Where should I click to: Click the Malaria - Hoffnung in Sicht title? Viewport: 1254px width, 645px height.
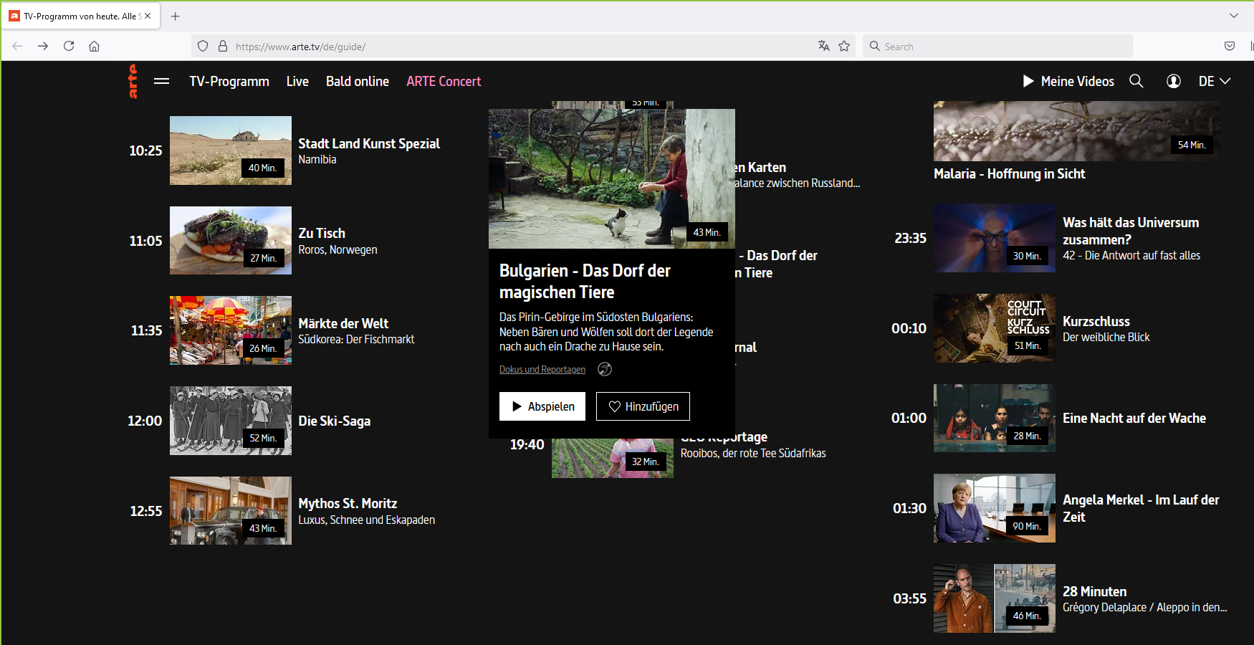click(1009, 173)
